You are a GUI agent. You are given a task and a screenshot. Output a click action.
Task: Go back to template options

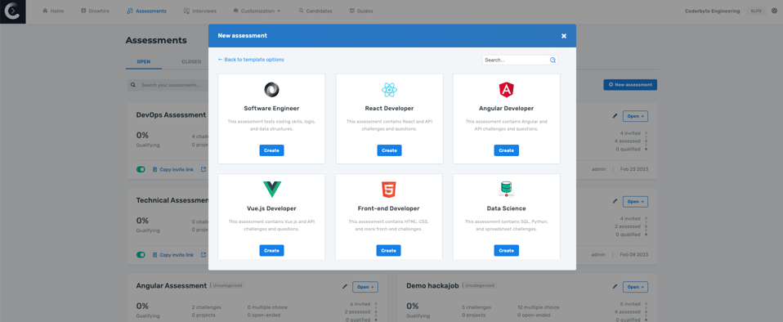tap(251, 60)
